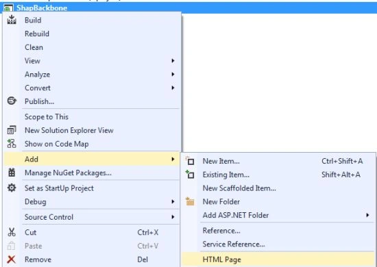This screenshot has height=267, width=377.
Task: Click the New Solution Explorer View icon
Action: [x=12, y=130]
